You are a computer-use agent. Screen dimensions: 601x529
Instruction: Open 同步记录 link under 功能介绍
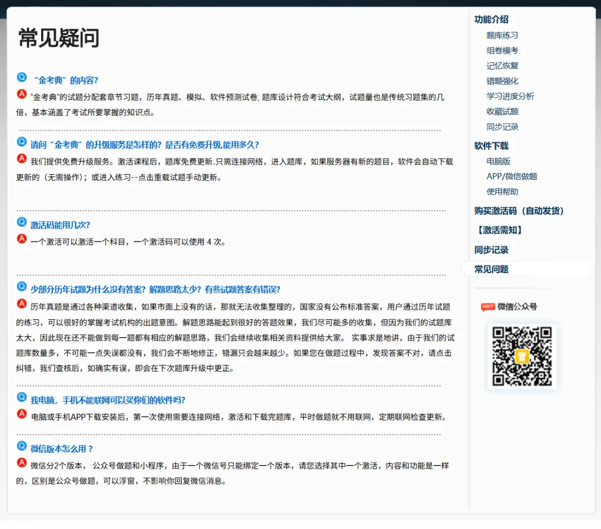click(502, 127)
